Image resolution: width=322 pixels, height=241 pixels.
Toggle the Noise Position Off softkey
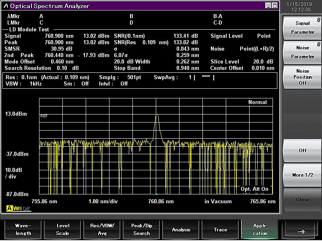tap(302, 77)
